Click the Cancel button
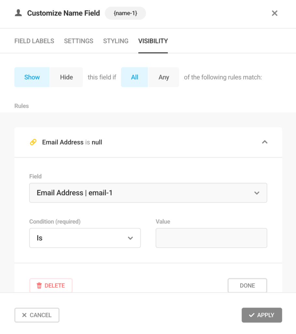Screen dimensions: 296x334 pos(37,315)
